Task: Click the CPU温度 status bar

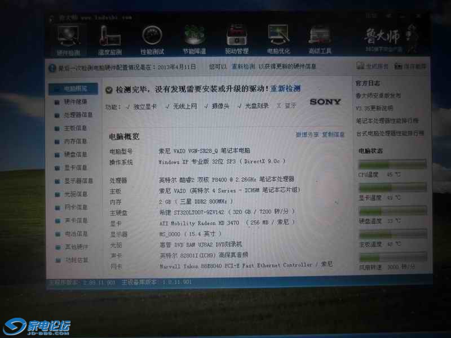Action: [x=392, y=164]
